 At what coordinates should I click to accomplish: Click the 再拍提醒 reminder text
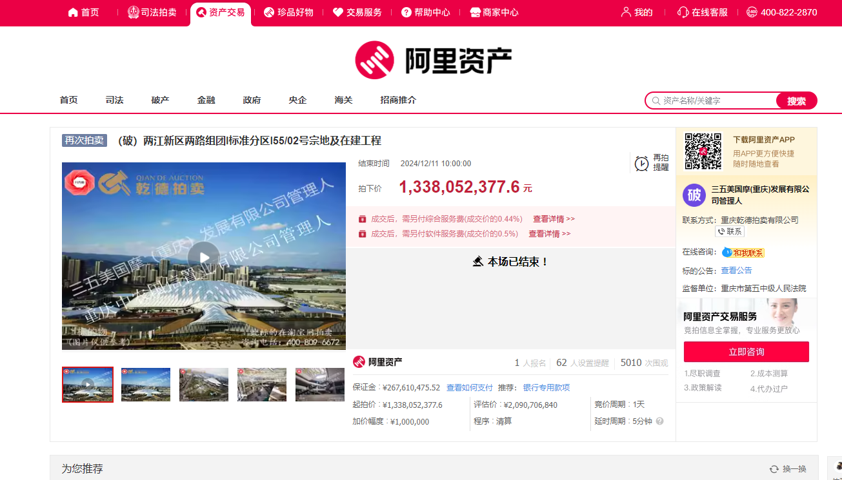(661, 162)
